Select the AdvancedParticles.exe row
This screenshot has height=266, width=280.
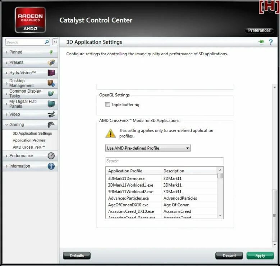162,198
